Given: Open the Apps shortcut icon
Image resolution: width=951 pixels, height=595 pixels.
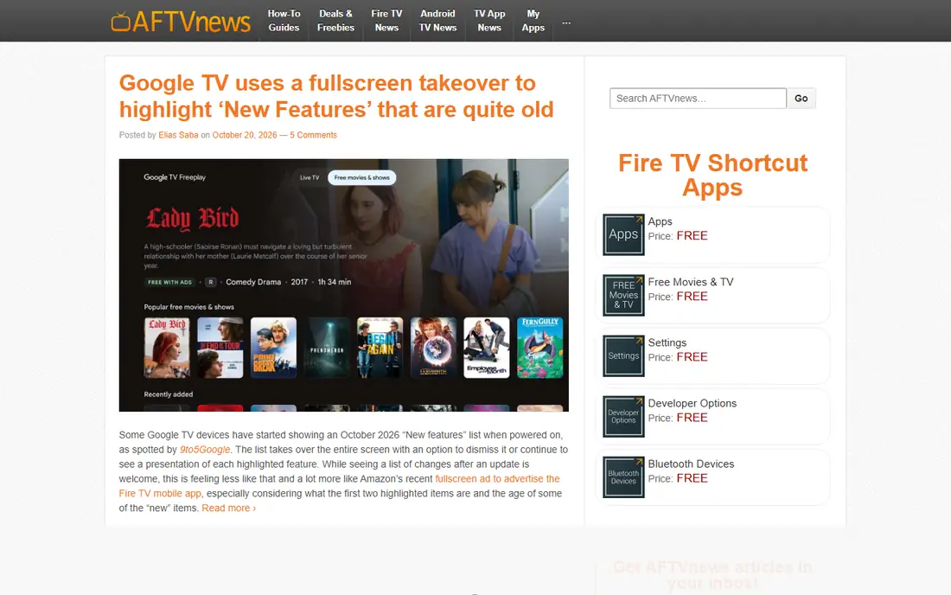Looking at the screenshot, I should pyautogui.click(x=623, y=234).
